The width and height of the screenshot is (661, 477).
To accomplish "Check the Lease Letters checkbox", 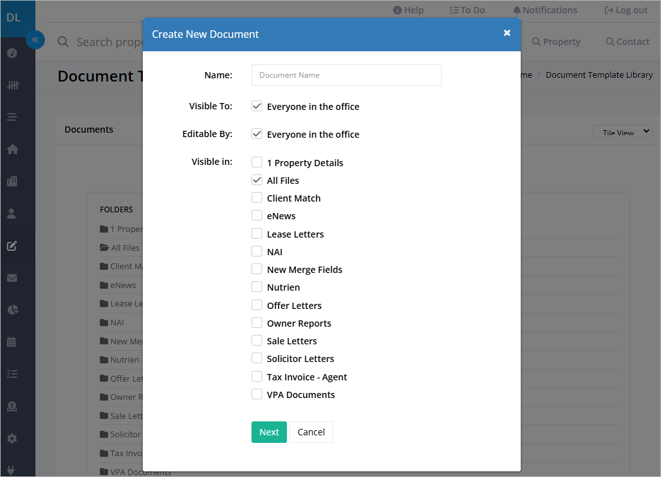I will 257,233.
